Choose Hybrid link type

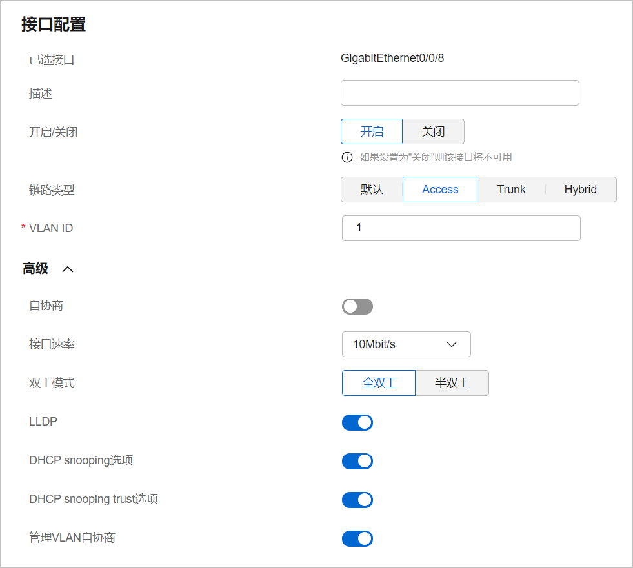(x=581, y=189)
